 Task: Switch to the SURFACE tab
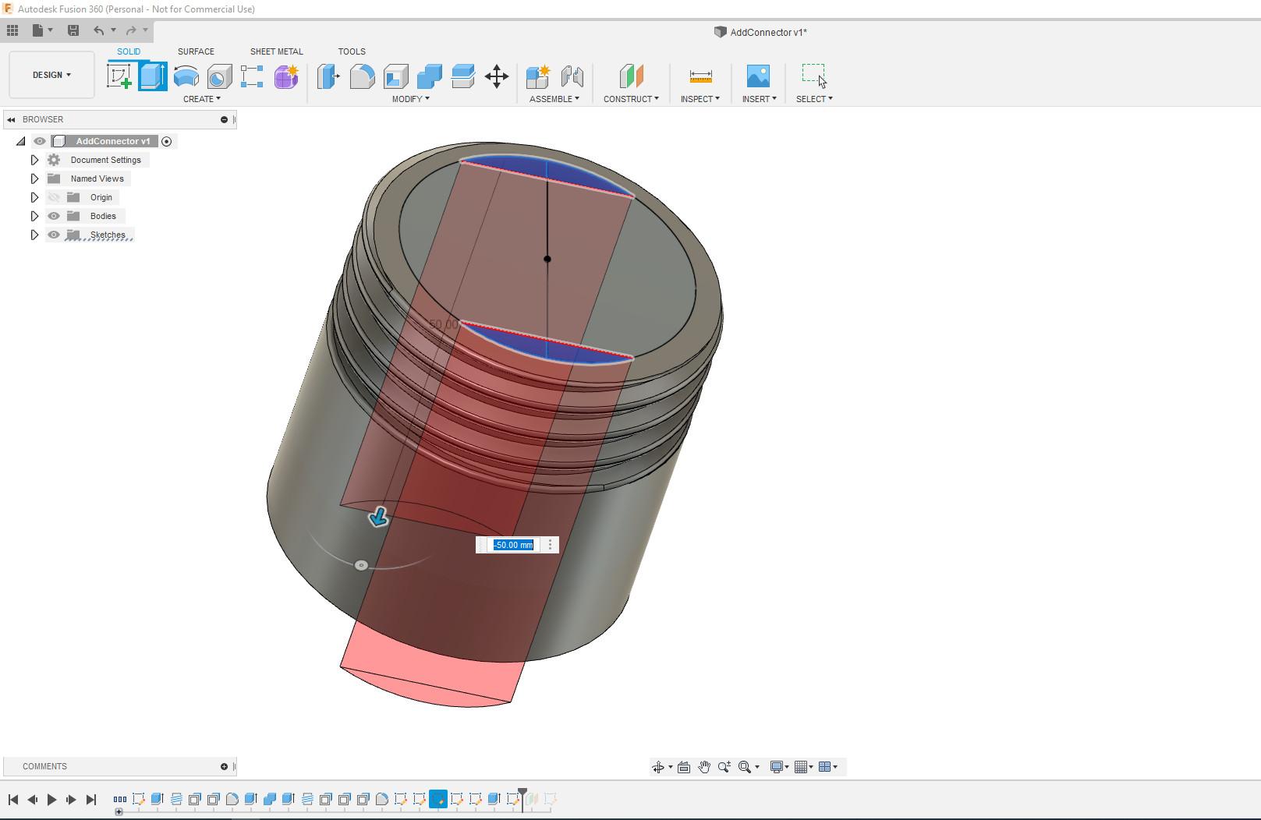coord(196,51)
